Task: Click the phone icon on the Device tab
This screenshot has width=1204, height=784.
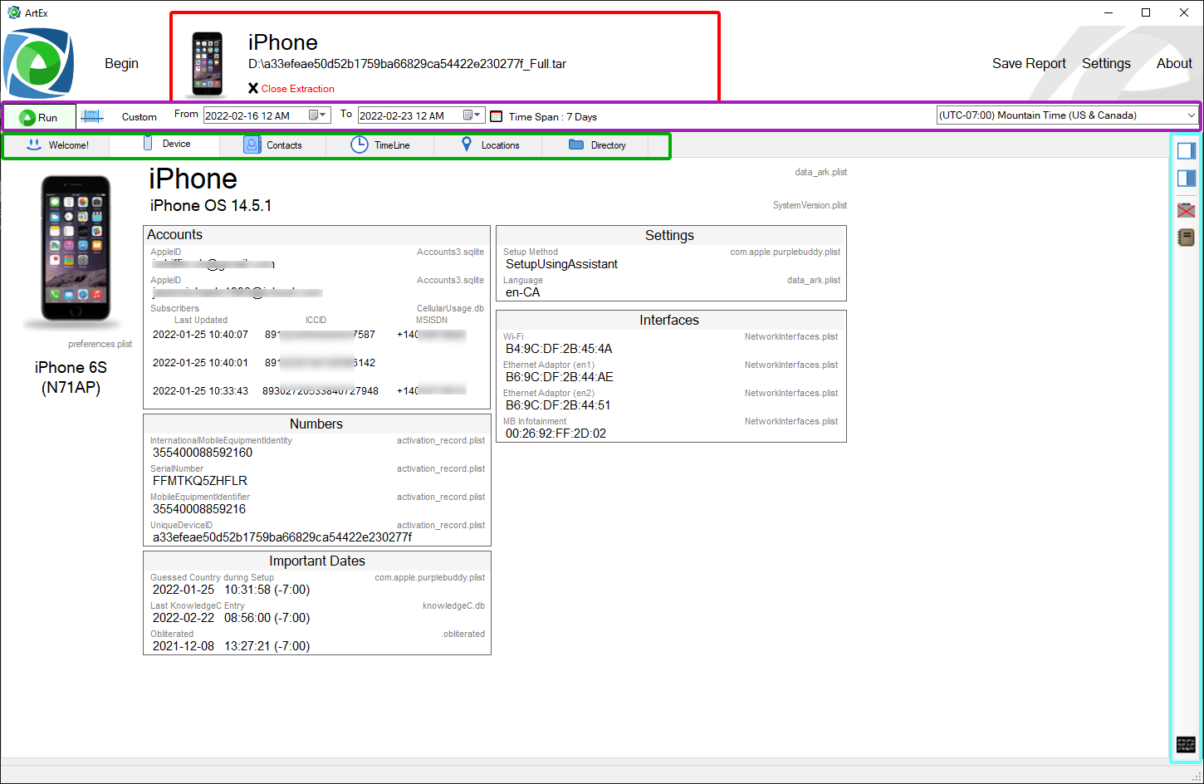Action: [148, 143]
